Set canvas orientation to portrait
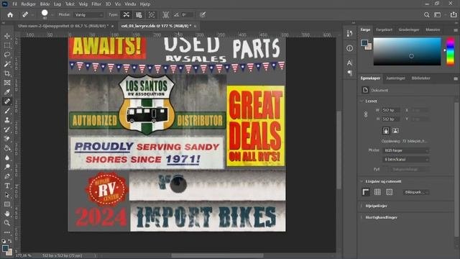460x259 pixels. click(x=386, y=131)
